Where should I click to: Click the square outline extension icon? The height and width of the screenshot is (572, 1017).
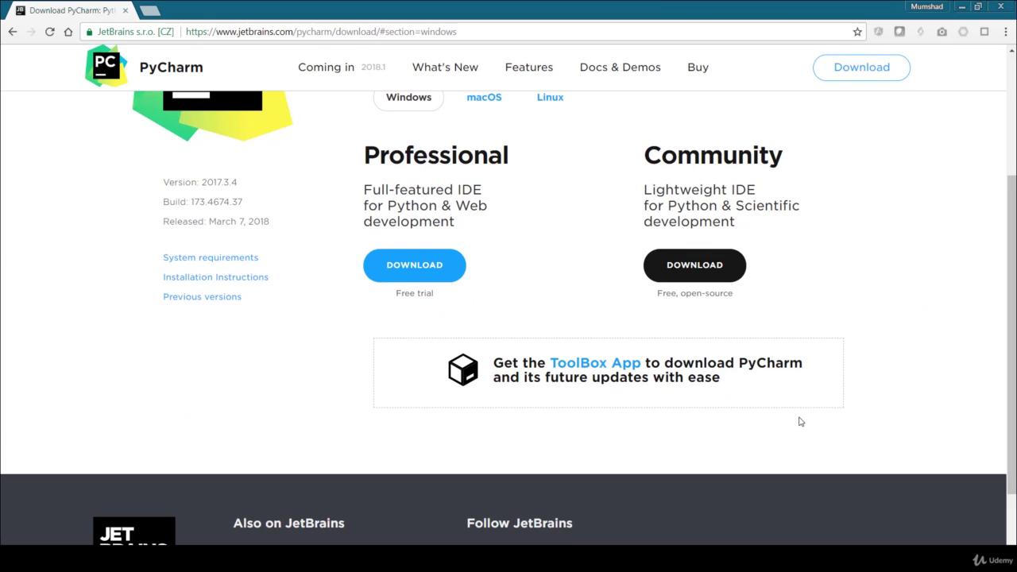pos(984,32)
